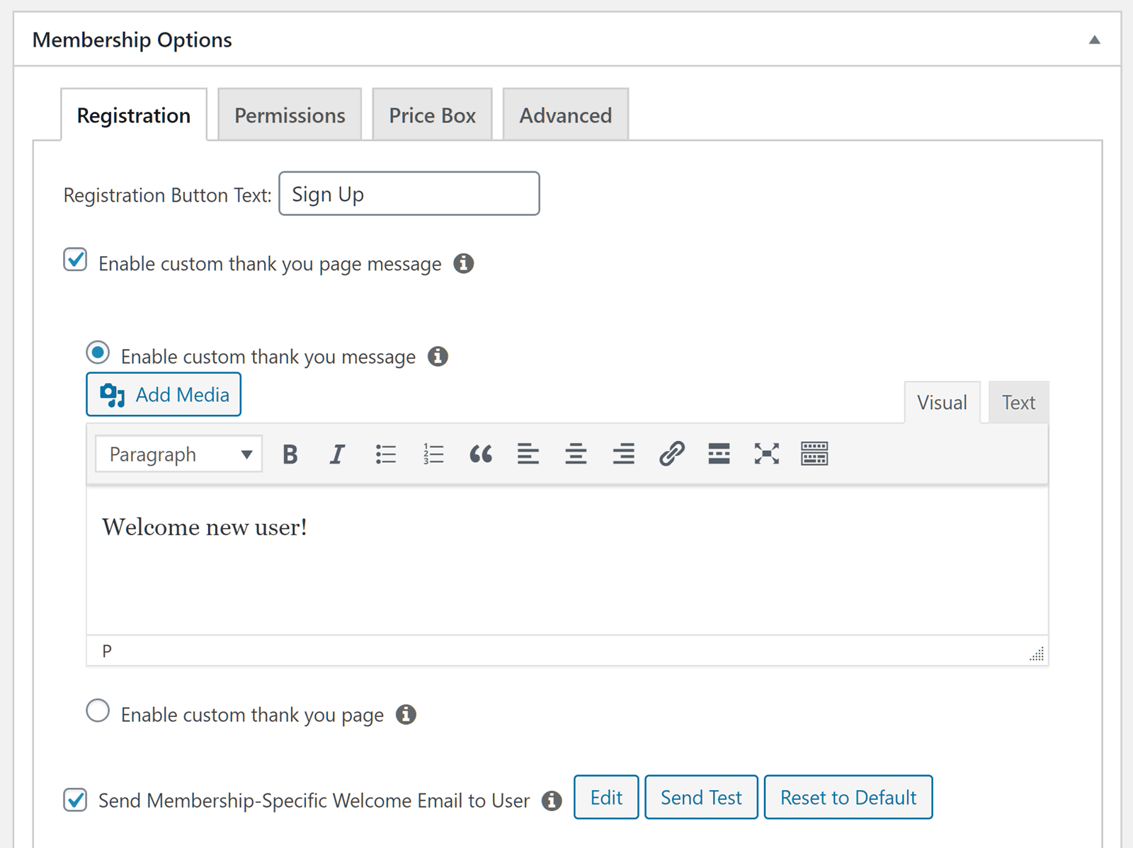
Task: Click the Send Test button
Action: (x=701, y=797)
